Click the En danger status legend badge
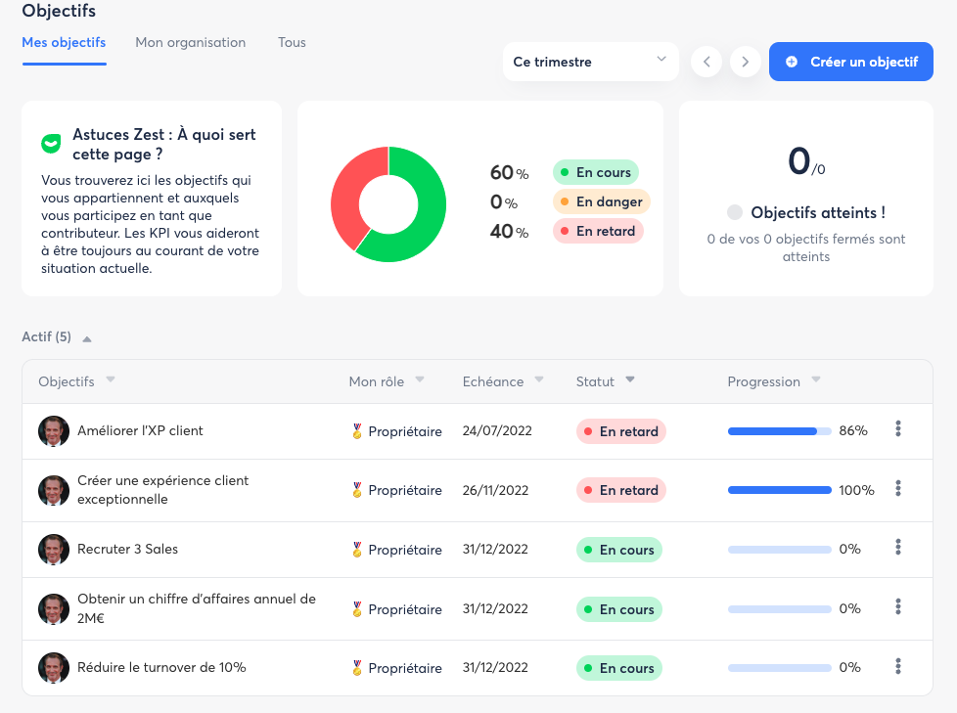The image size is (957, 713). 601,201
